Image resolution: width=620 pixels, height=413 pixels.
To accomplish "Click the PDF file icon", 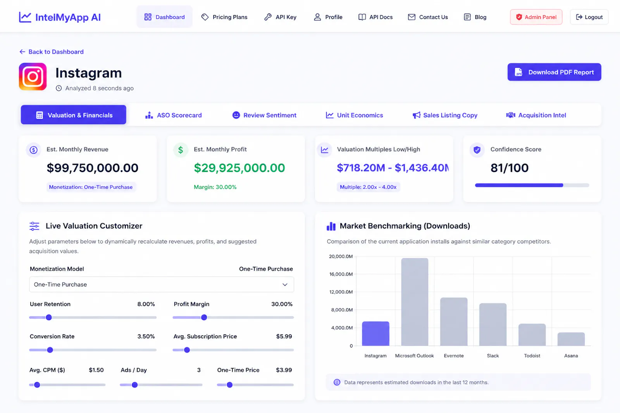I will click(518, 72).
